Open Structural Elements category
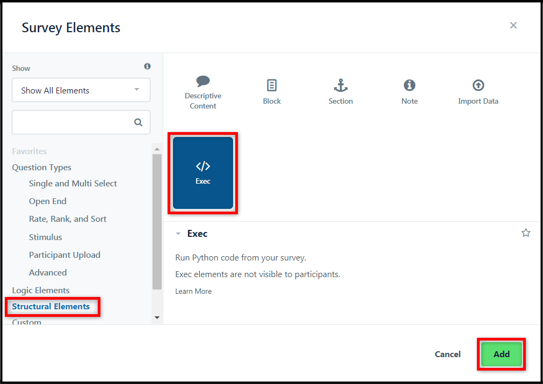 coord(51,307)
